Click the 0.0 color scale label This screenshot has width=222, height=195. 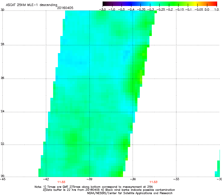tap(207, 10)
